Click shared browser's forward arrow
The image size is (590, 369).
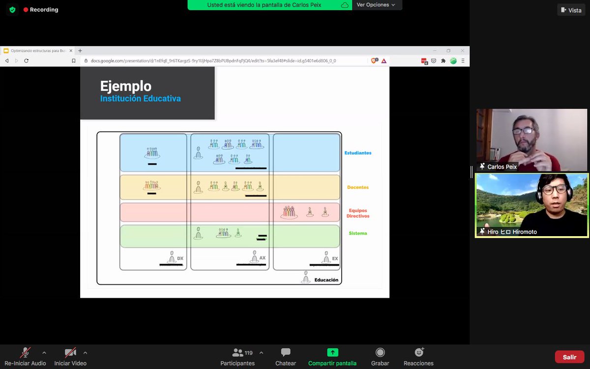click(x=16, y=61)
